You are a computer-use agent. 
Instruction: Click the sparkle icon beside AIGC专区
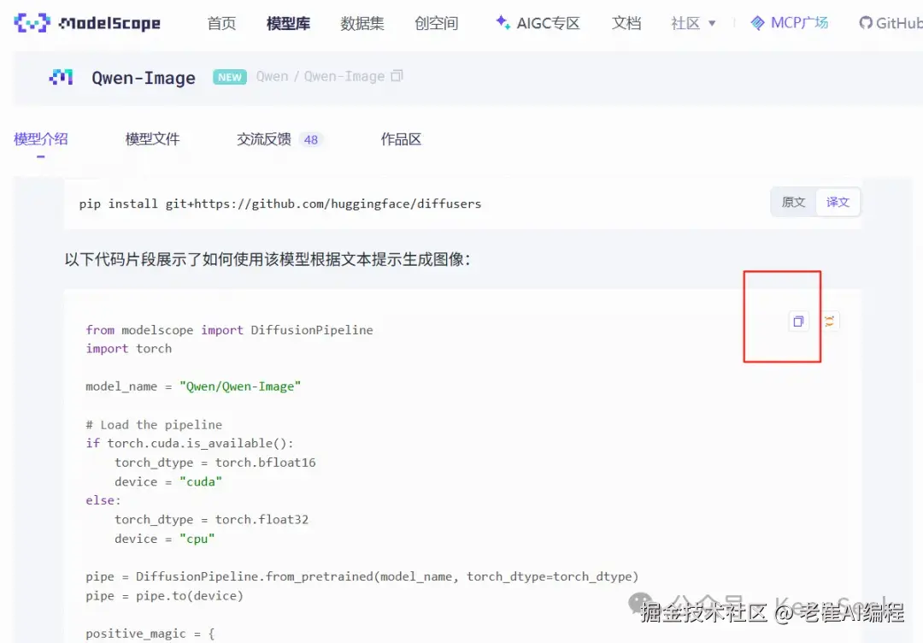click(503, 23)
